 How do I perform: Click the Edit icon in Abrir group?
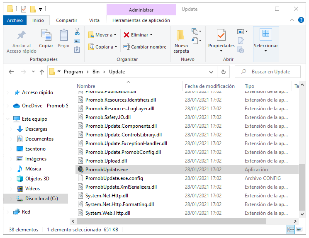[241, 41]
